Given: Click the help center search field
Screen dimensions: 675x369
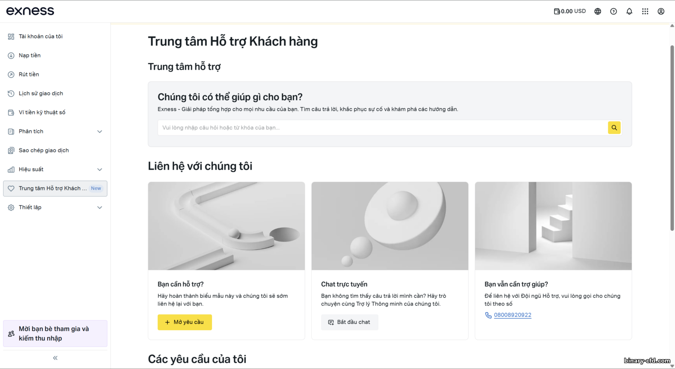Looking at the screenshot, I should (x=382, y=128).
